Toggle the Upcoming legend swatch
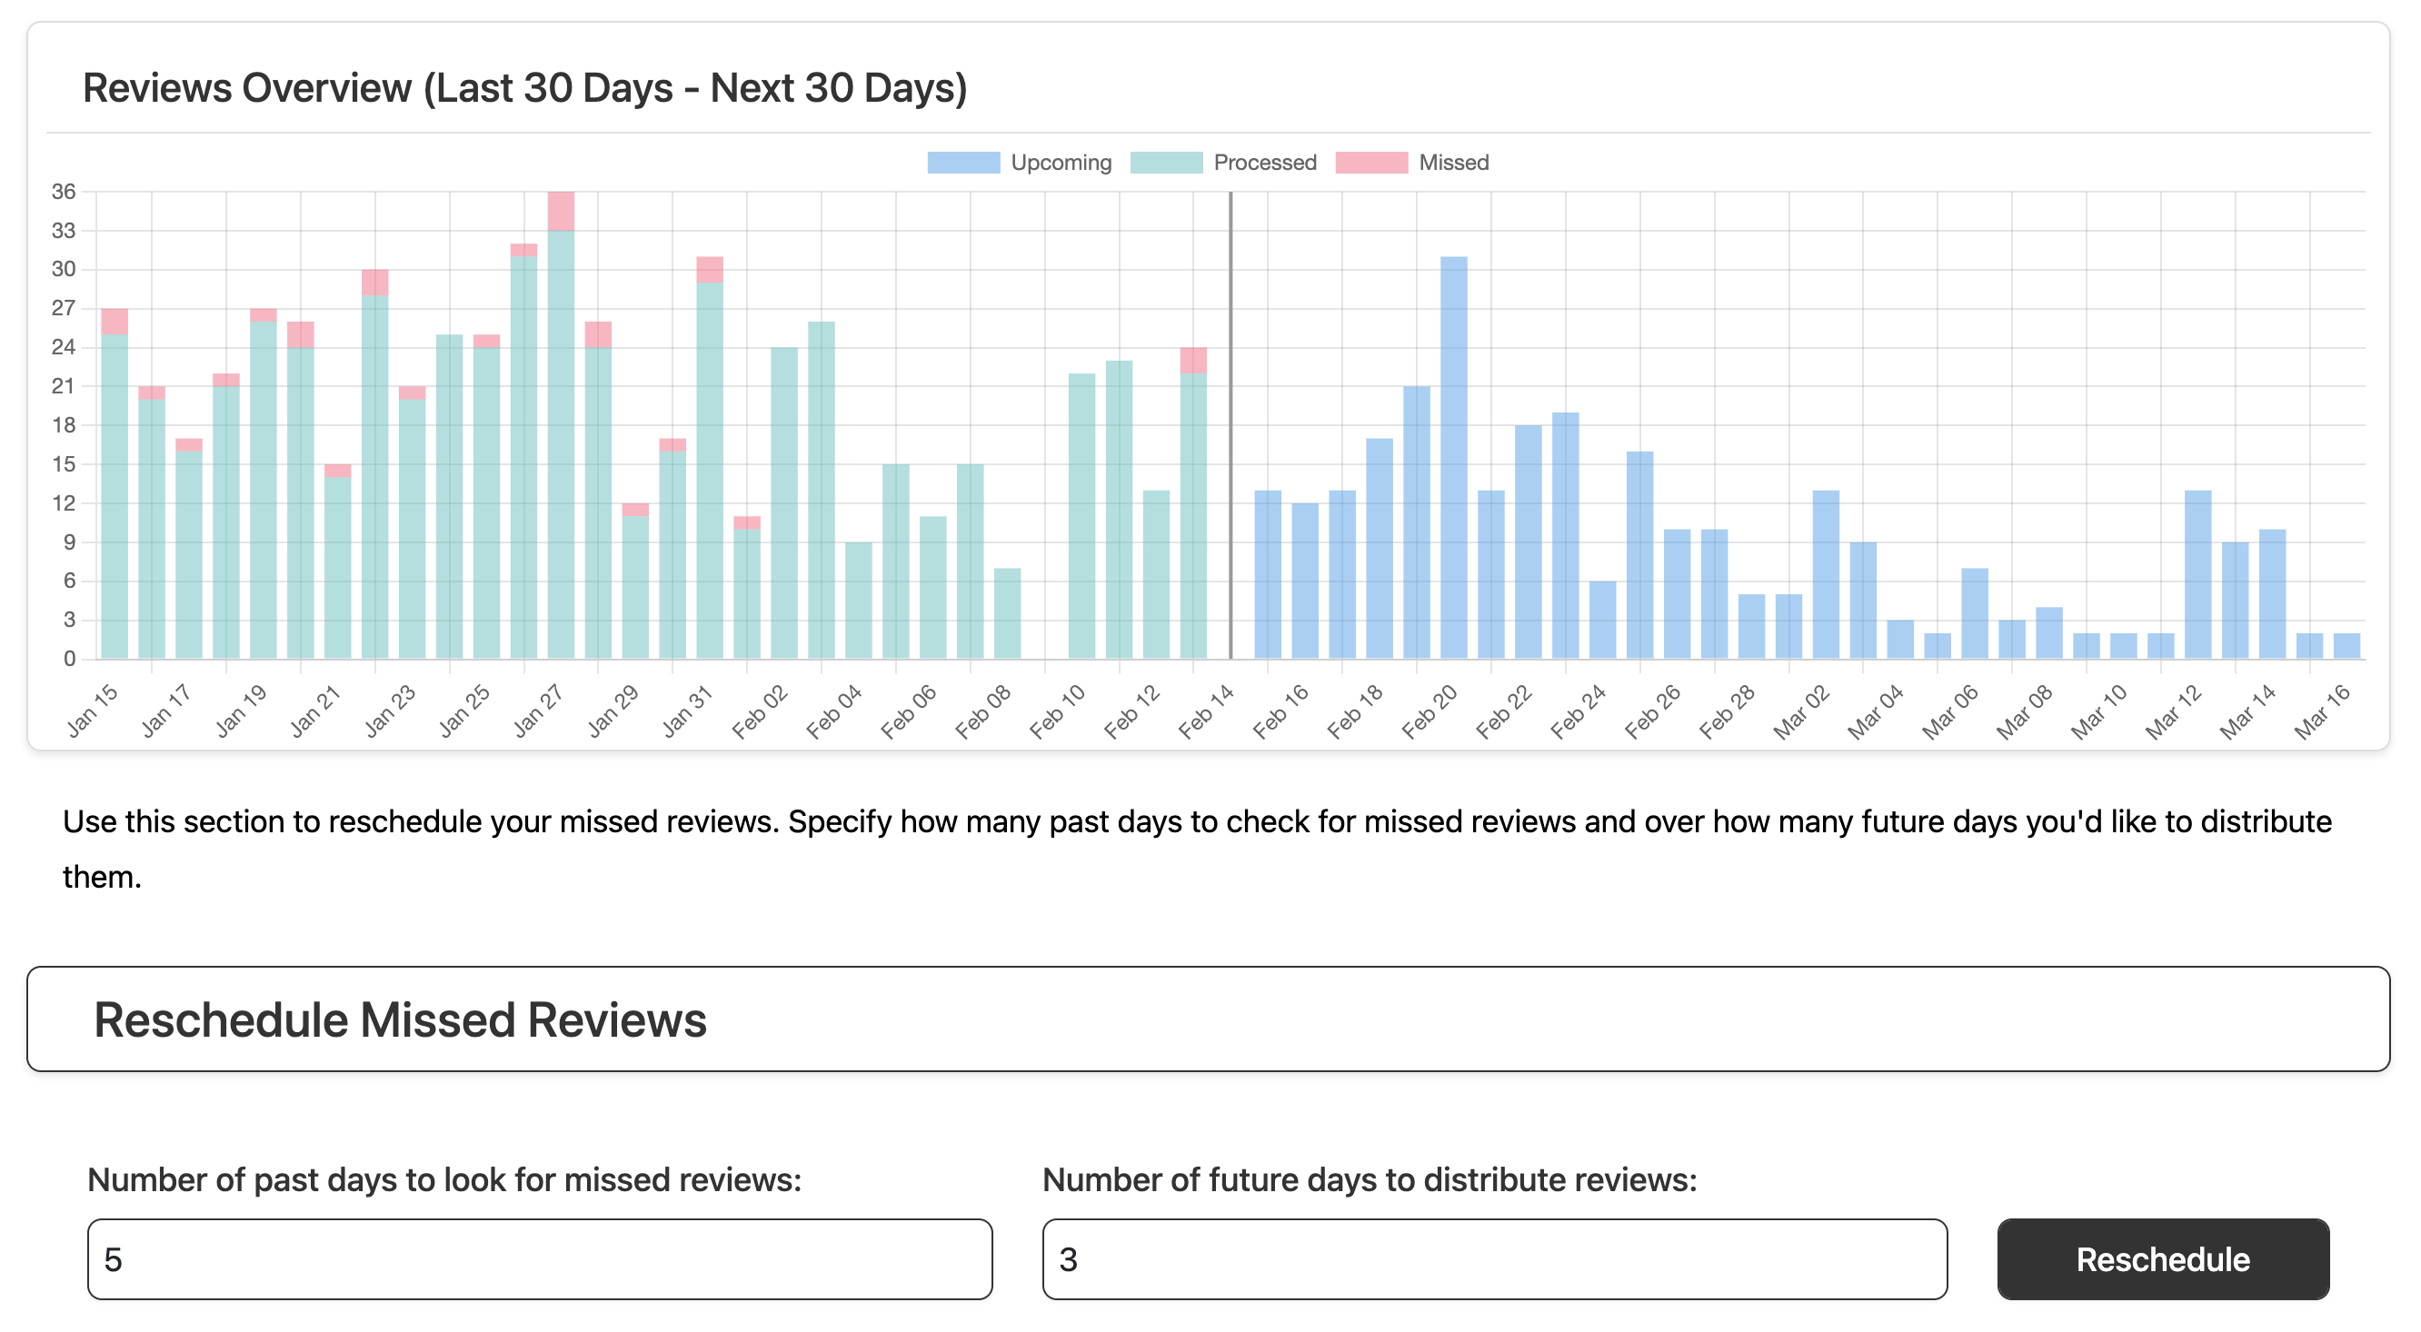This screenshot has height=1332, width=2421. tap(962, 163)
